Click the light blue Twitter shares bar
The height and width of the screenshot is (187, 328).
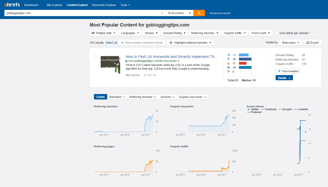244,55
